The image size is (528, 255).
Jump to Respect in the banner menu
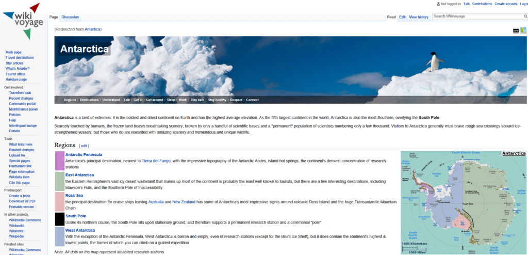236,100
